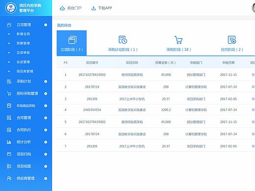Open the 论证管理 submenu item
Image resolution: width=255 pixels, height=191 pixels.
click(23, 62)
